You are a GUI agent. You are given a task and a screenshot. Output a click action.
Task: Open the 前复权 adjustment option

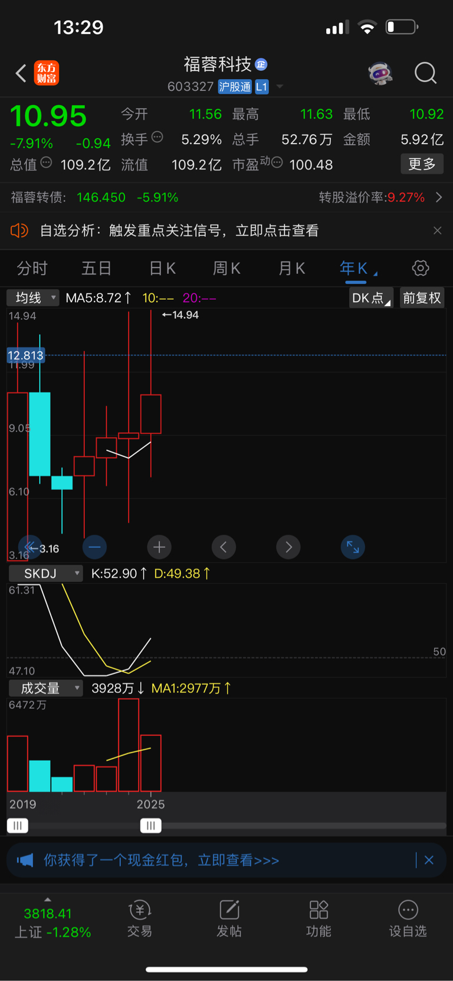(422, 298)
